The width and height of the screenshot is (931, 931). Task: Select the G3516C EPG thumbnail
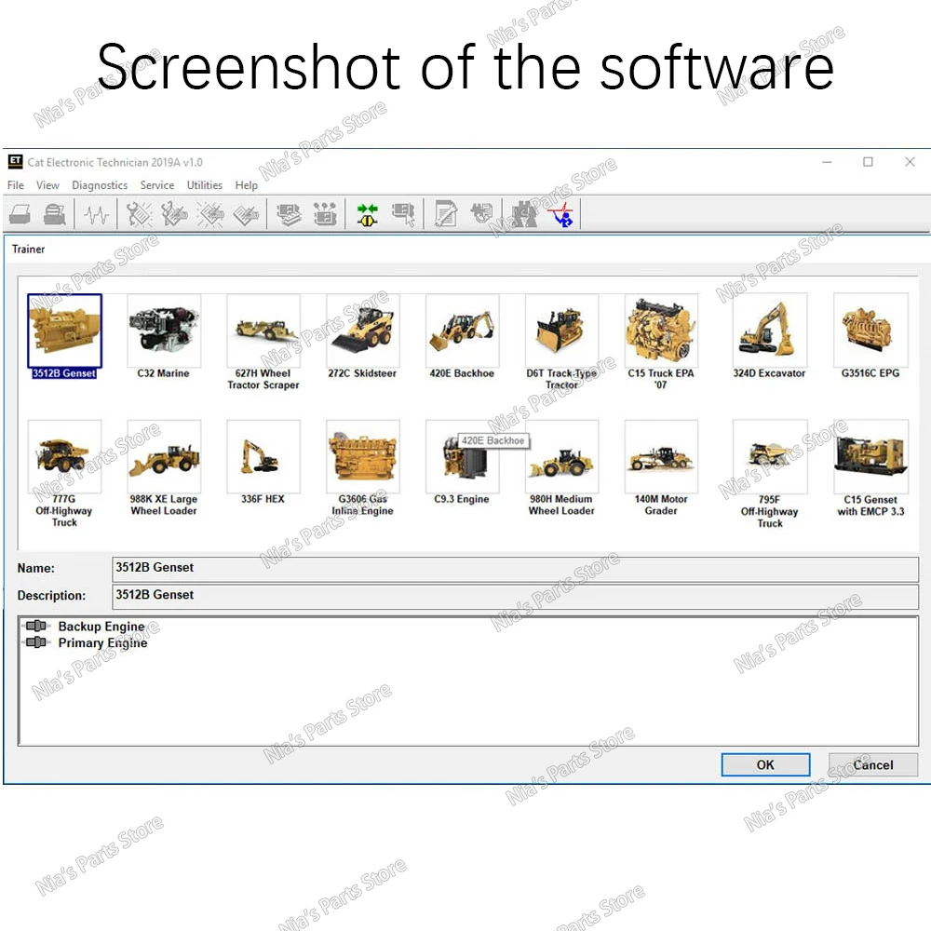pyautogui.click(x=870, y=331)
